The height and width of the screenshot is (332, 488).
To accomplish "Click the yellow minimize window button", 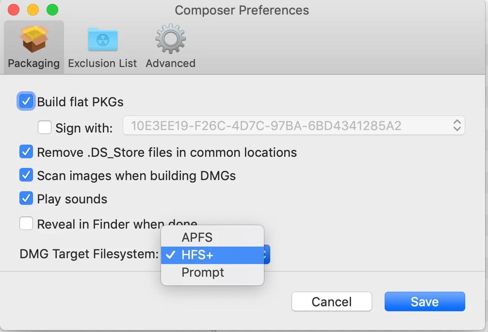I will click(x=33, y=10).
